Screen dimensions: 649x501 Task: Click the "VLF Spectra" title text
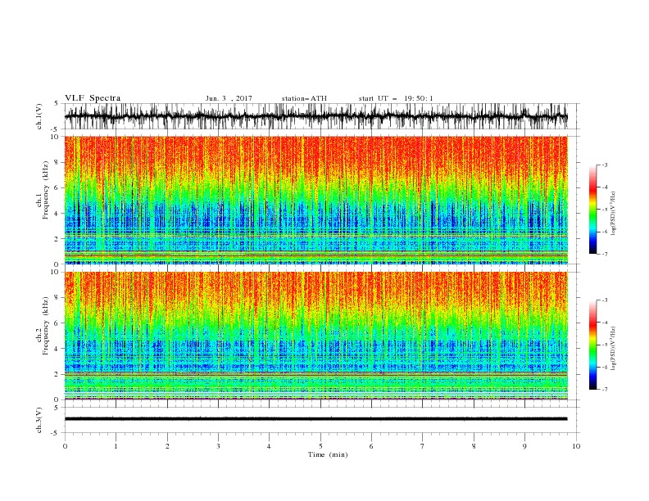(x=93, y=98)
